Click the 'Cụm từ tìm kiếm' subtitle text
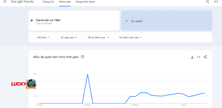Screen dimensions: 222x108 [x=44, y=23]
